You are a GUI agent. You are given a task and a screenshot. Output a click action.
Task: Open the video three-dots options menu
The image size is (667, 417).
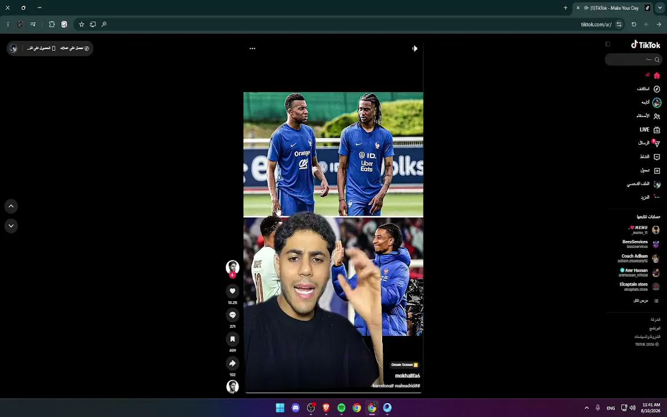(252, 49)
